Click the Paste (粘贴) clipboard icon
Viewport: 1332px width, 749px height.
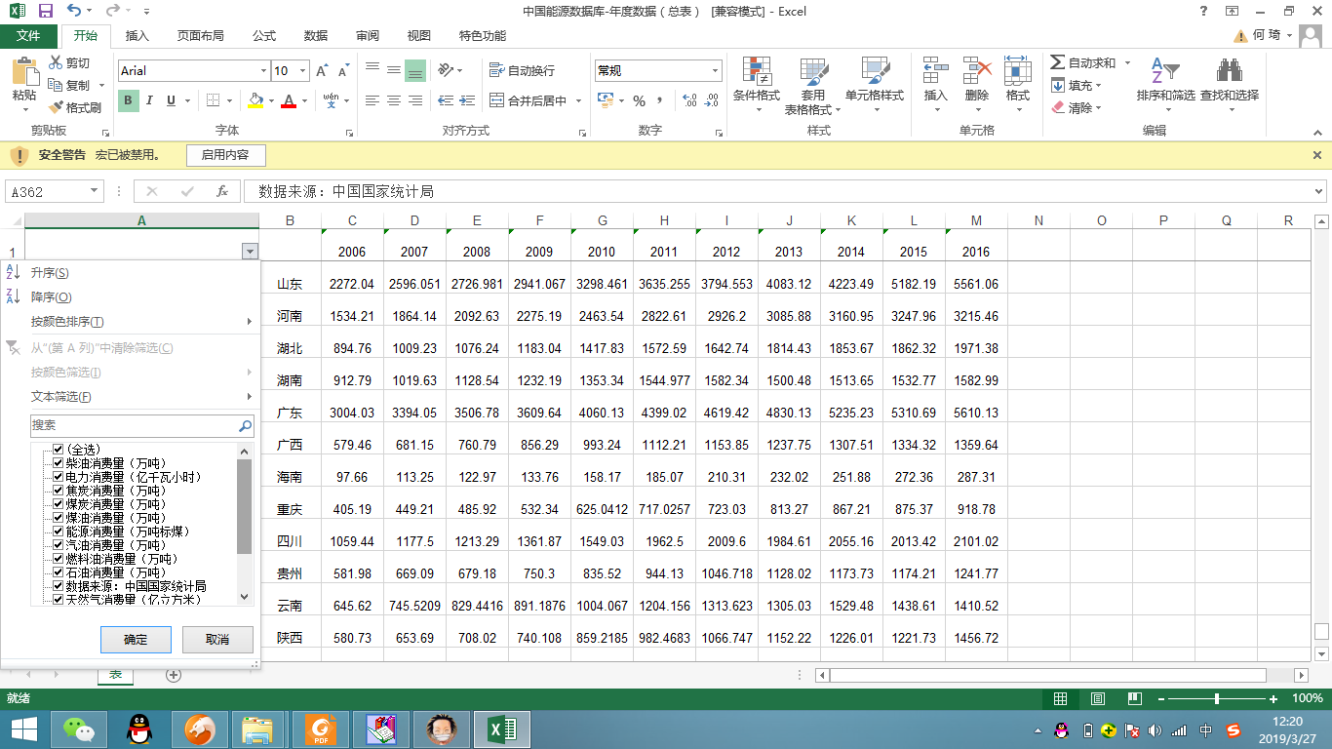tap(24, 71)
